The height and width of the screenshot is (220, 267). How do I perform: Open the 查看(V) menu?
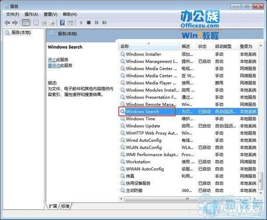51,14
